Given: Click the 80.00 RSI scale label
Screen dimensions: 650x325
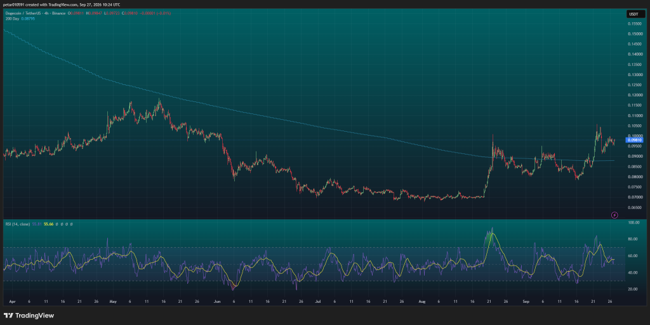Looking at the screenshot, I should 633,239.
